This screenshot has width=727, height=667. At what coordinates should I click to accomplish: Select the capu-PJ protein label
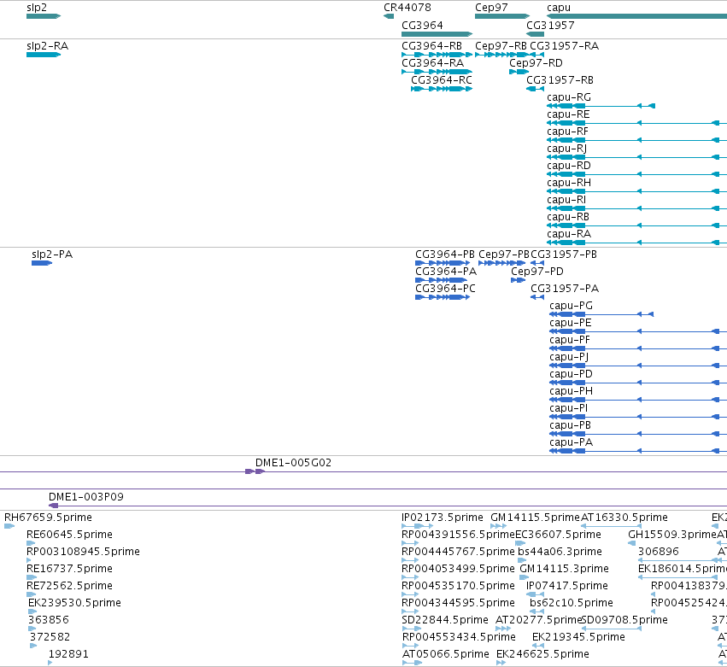569,357
